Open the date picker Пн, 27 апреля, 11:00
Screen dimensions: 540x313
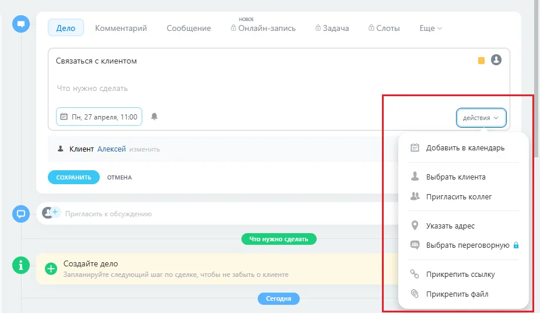(x=99, y=117)
